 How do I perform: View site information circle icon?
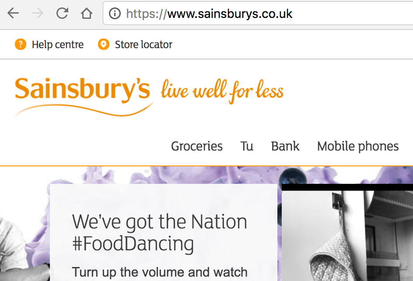[115, 13]
